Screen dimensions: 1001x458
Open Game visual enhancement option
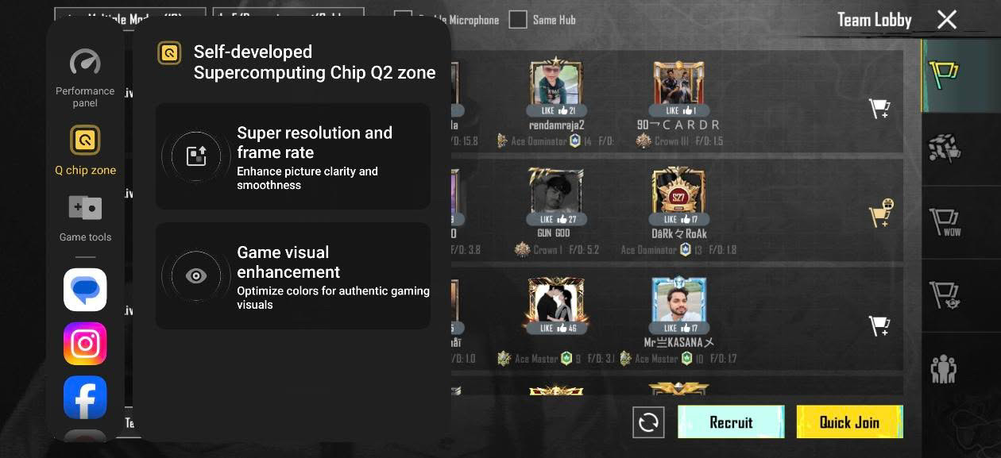[292, 275]
